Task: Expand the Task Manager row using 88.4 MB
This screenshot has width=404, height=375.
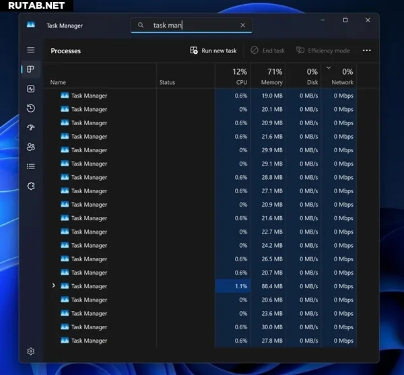Action: 54,286
